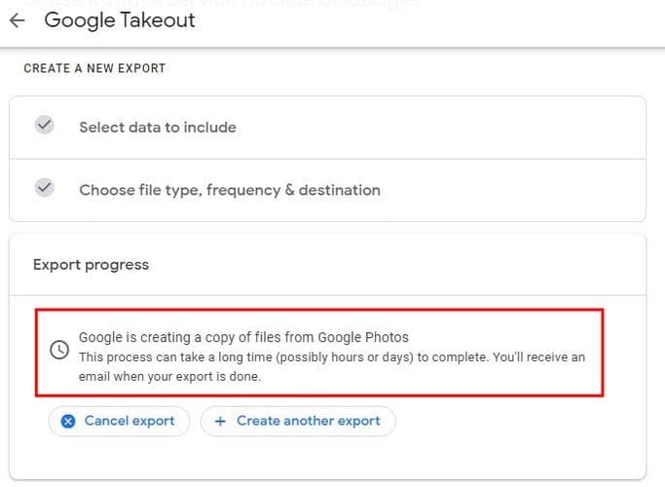Click the clock icon in export progress
This screenshot has height=487, width=665.
click(x=59, y=350)
